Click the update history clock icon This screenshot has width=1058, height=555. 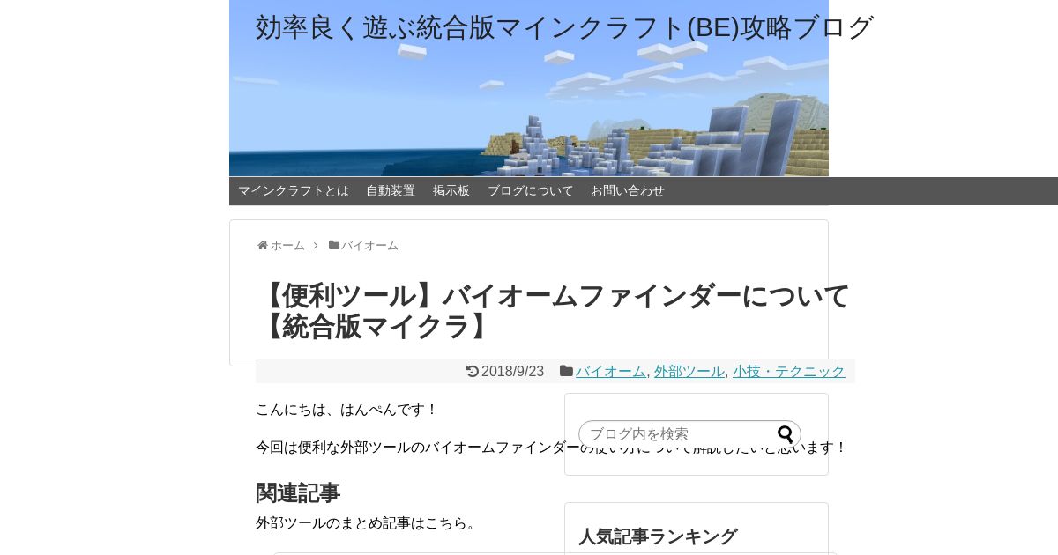click(x=473, y=372)
